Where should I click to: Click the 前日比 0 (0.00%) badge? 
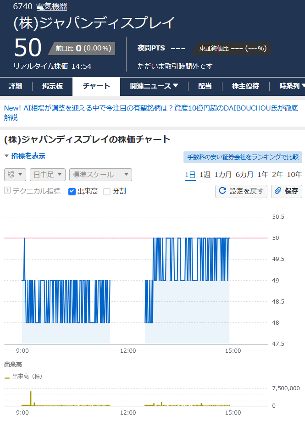[82, 48]
